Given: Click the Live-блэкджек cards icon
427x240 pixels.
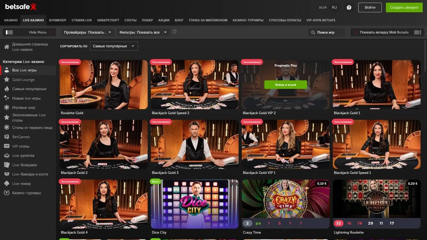Looking at the screenshot, I should [x=7, y=165].
